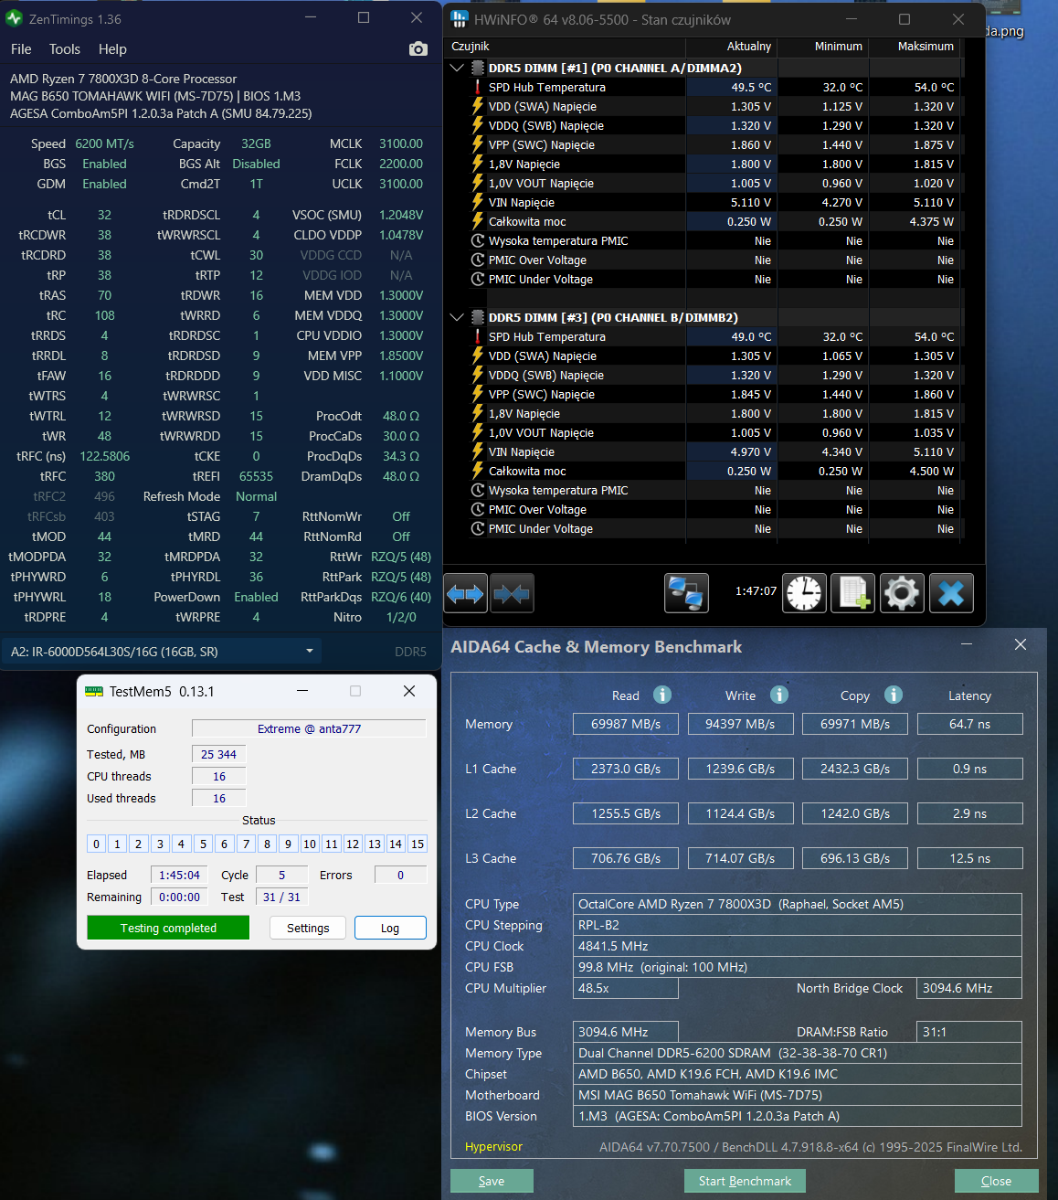Click the Write info icon in AIDA64

coord(779,695)
